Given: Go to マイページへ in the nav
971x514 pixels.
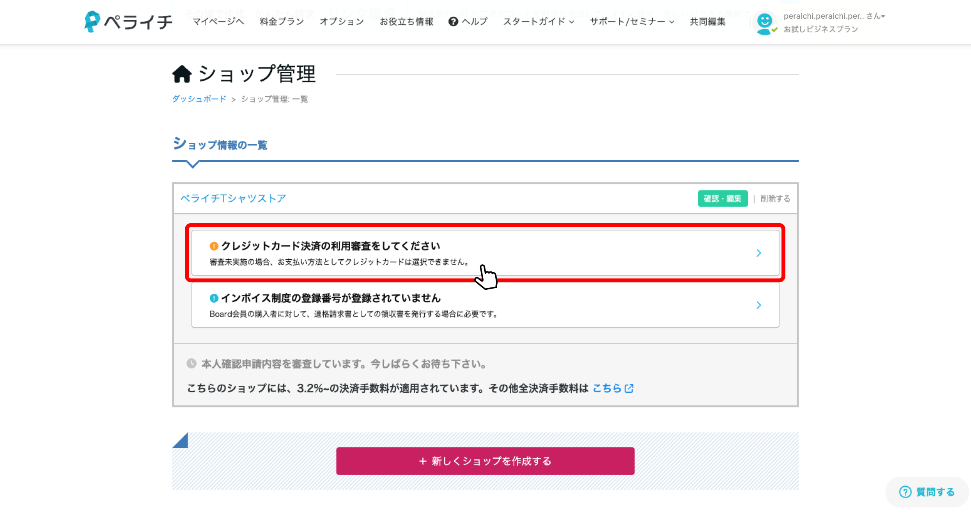Looking at the screenshot, I should [218, 21].
